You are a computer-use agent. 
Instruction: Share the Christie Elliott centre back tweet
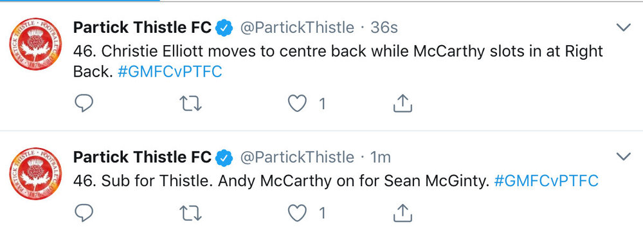click(x=403, y=104)
